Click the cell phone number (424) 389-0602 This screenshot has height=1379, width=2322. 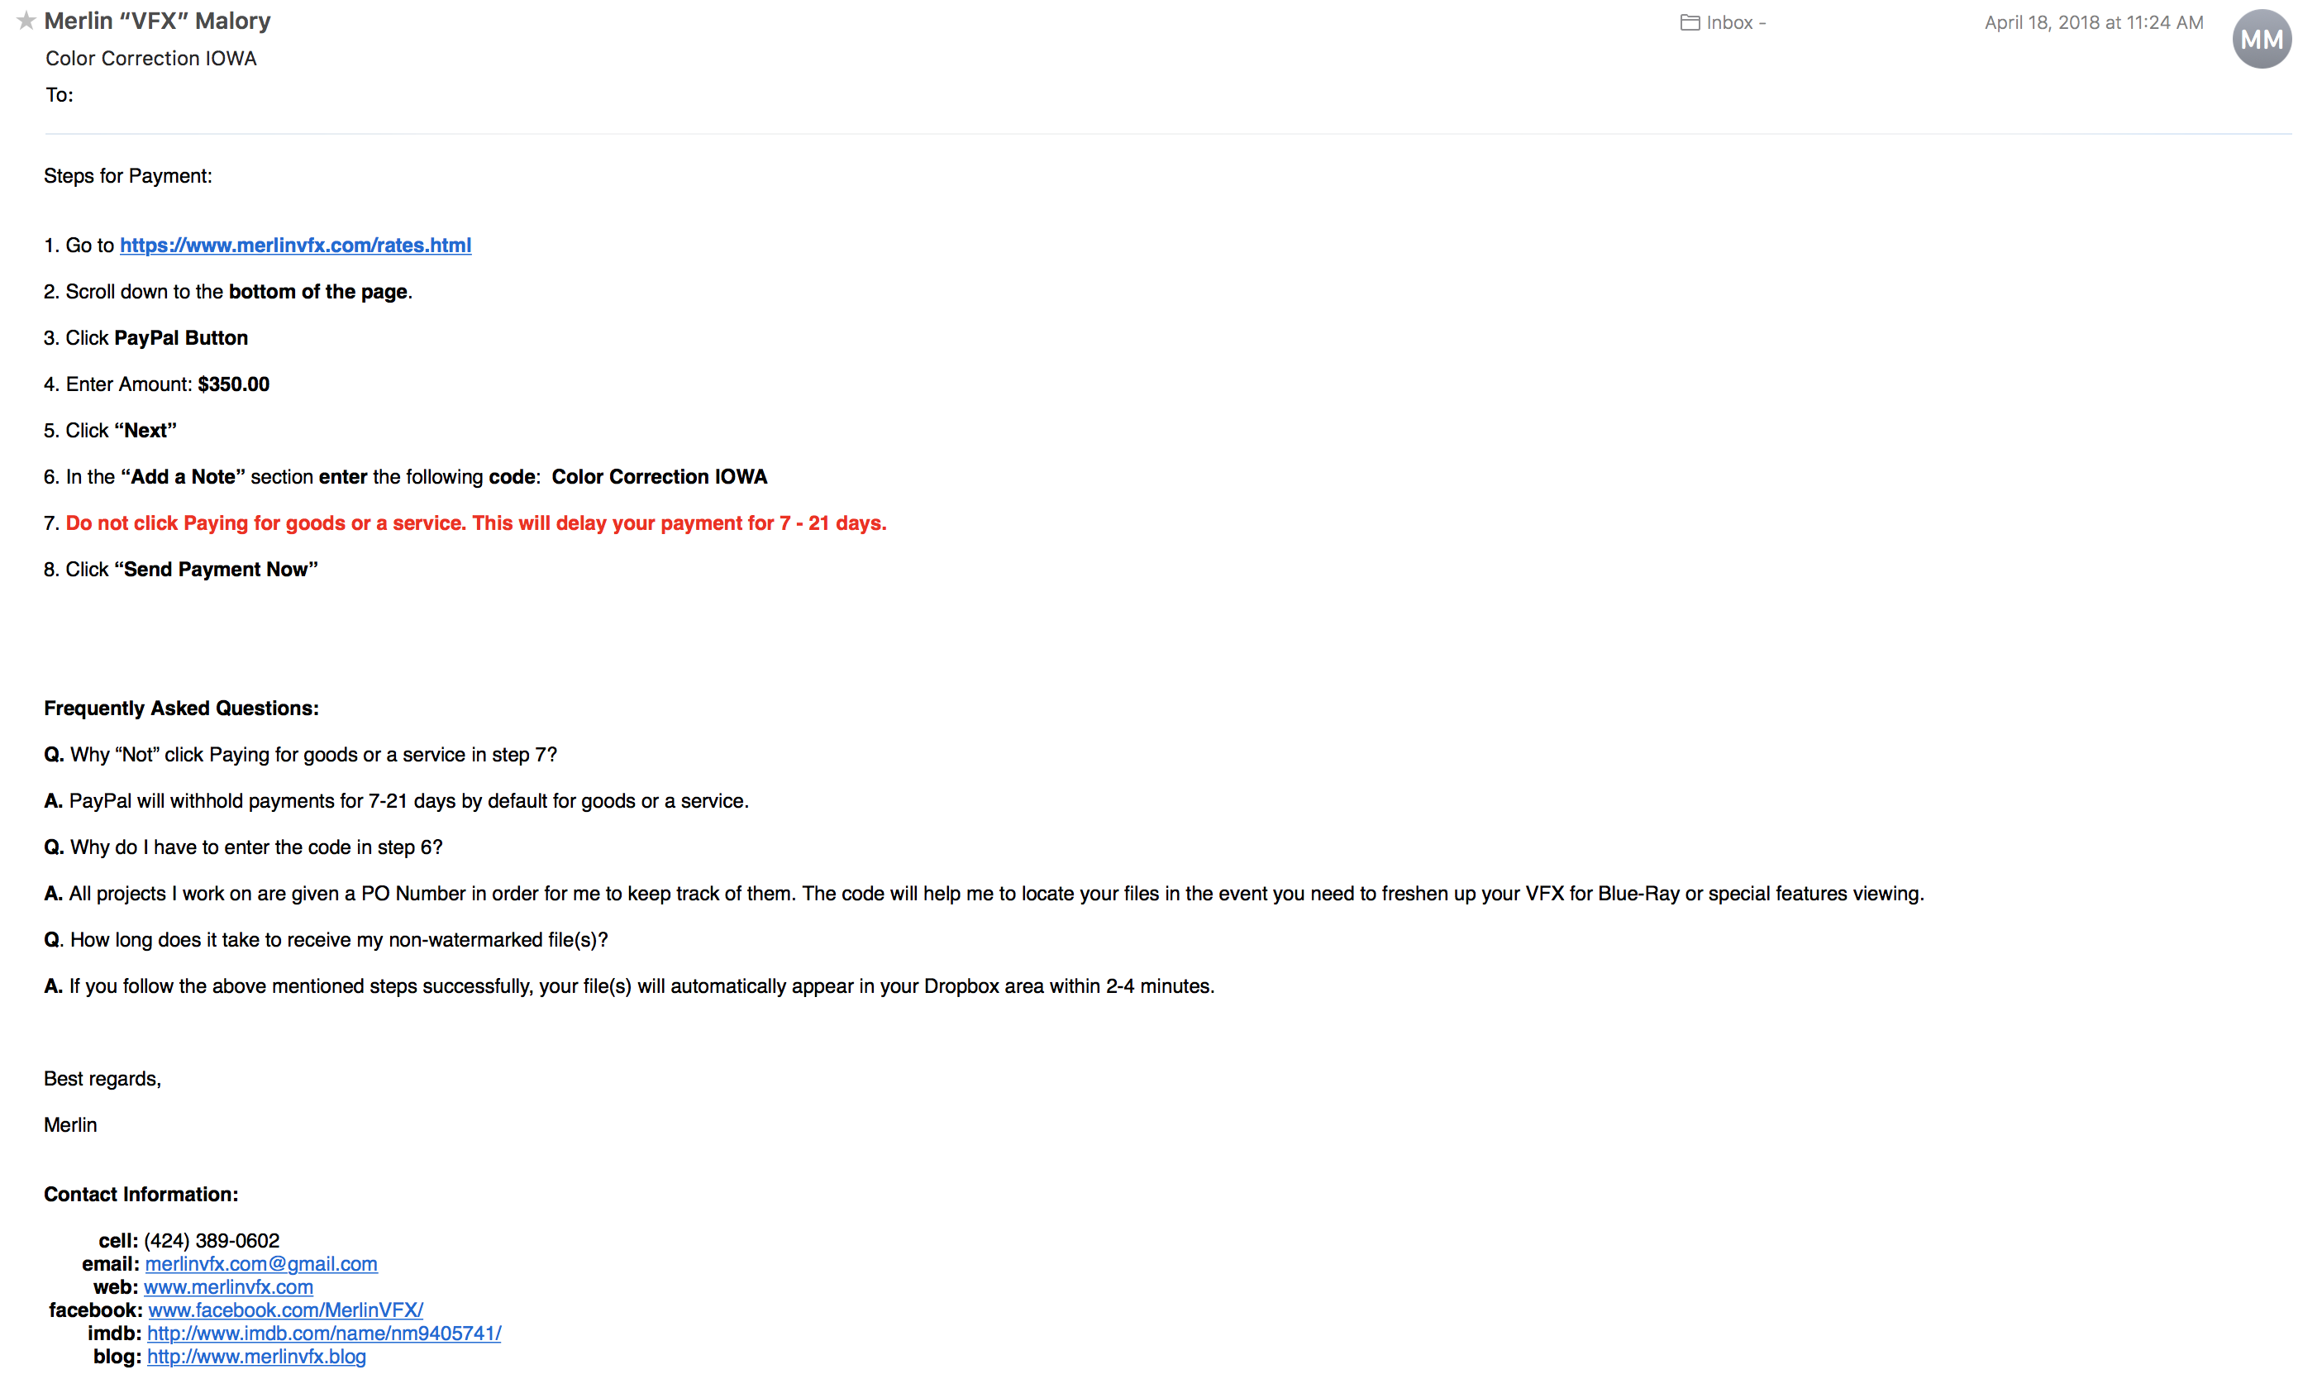[212, 1241]
